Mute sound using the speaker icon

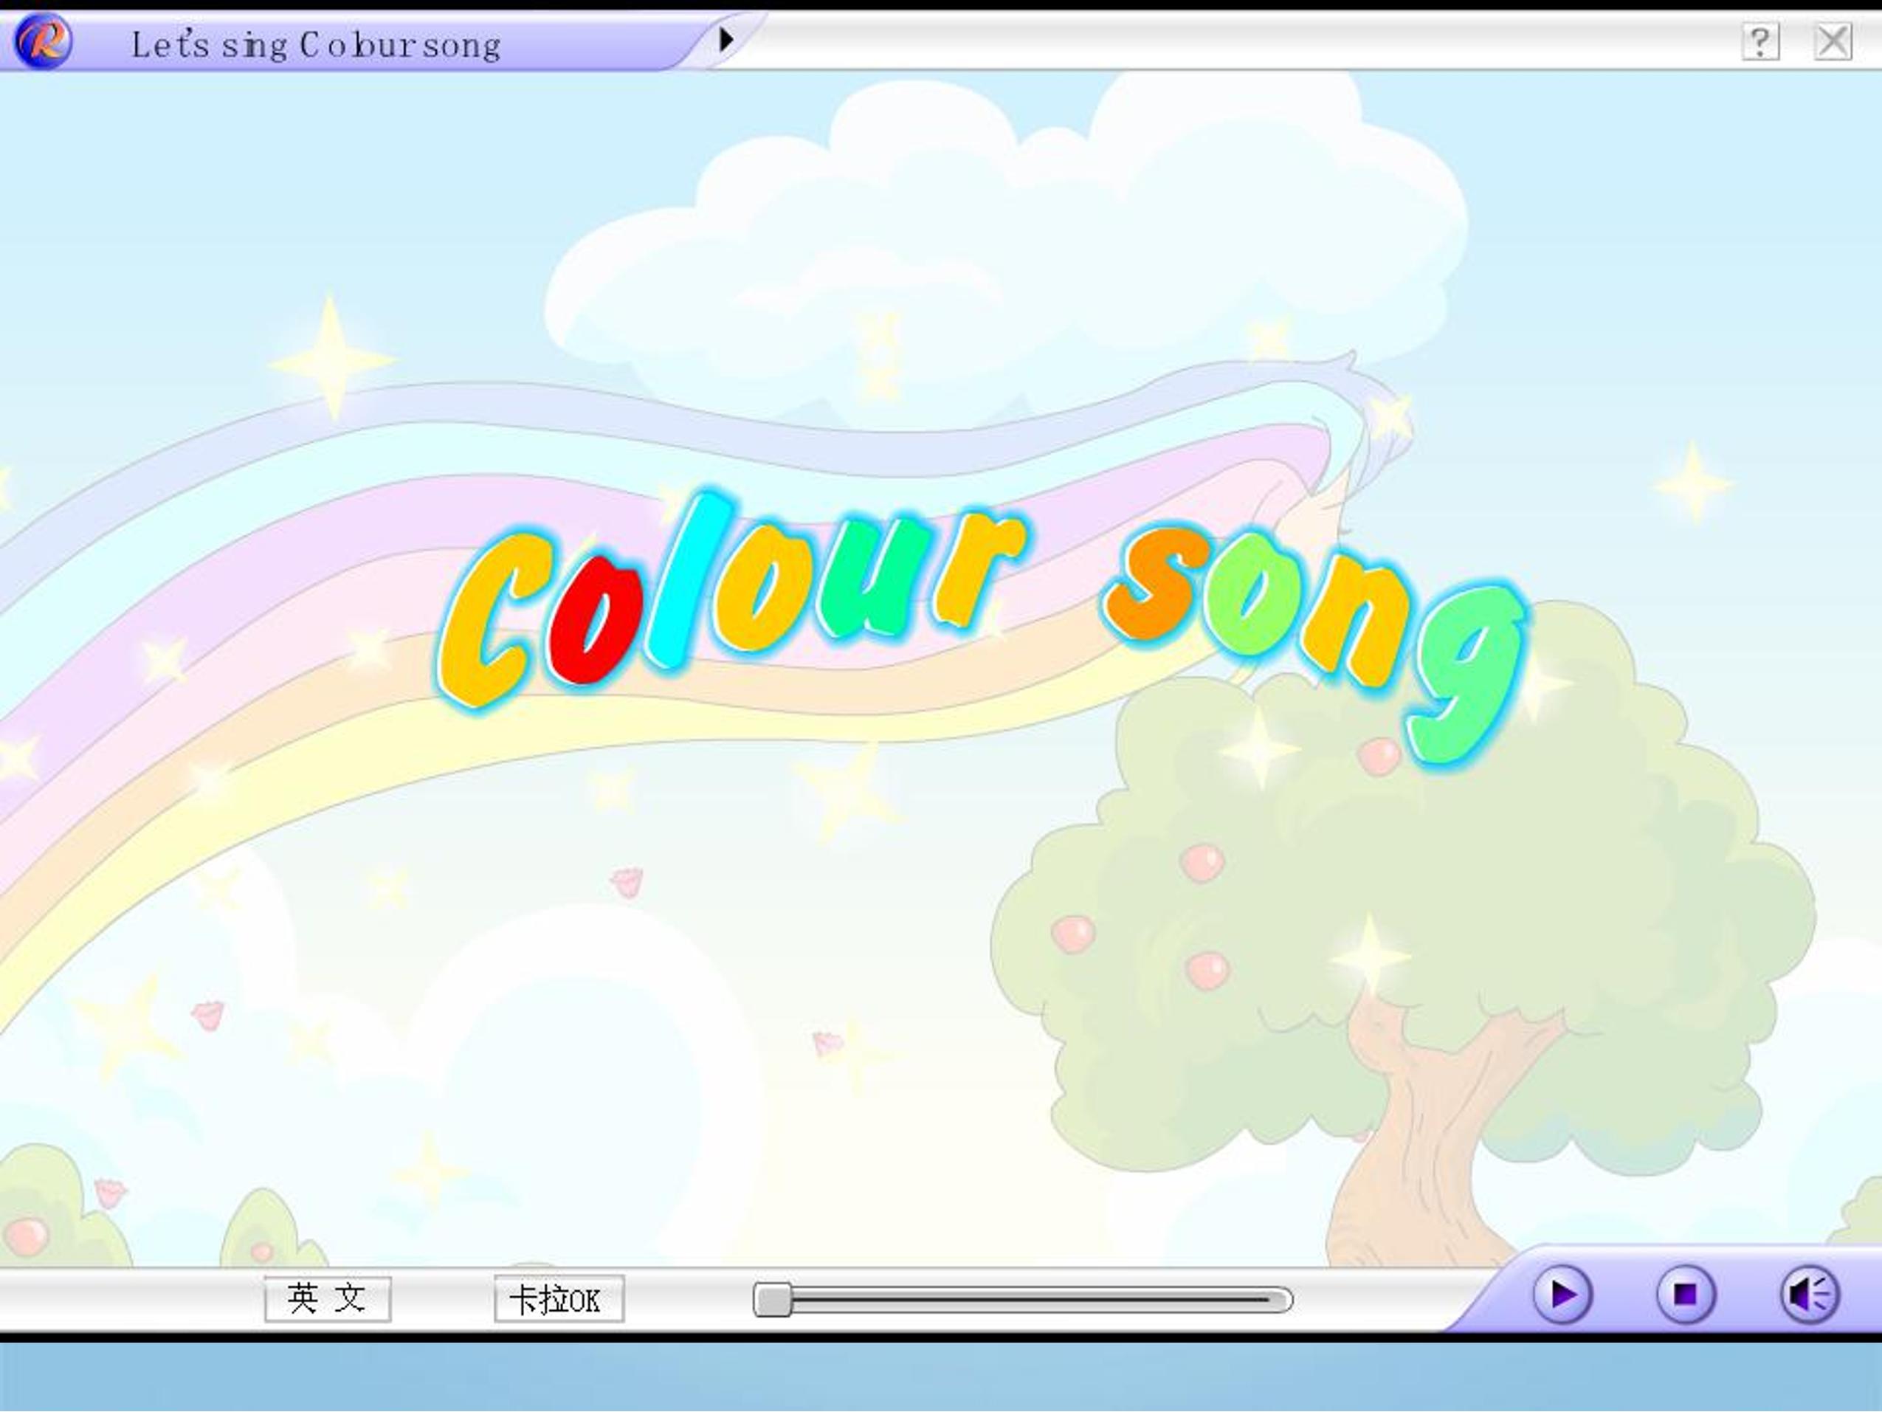[1810, 1295]
